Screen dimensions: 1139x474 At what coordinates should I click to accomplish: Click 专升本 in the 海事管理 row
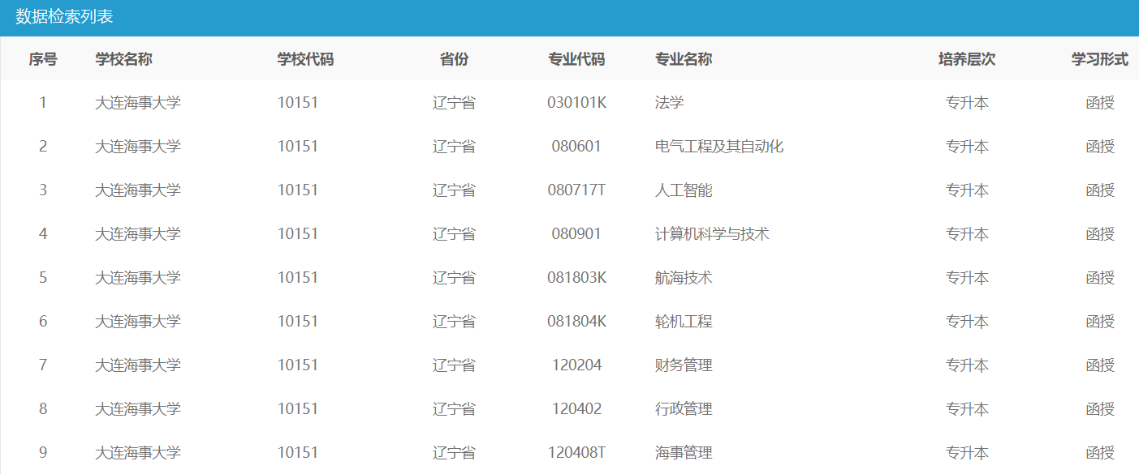pyautogui.click(x=967, y=453)
